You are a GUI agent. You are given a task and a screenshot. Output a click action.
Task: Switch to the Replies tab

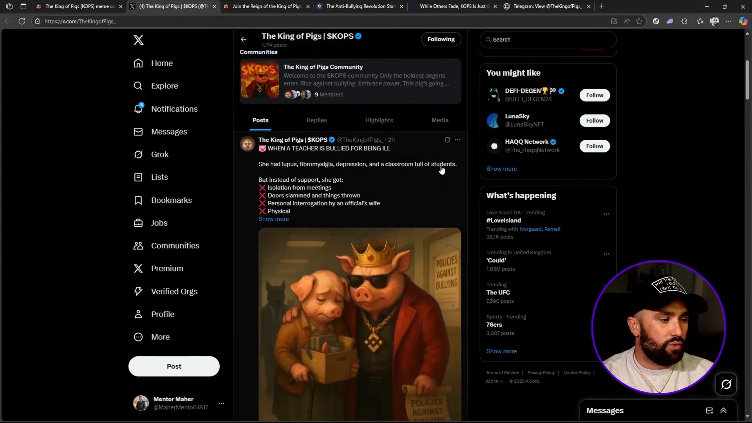point(316,120)
